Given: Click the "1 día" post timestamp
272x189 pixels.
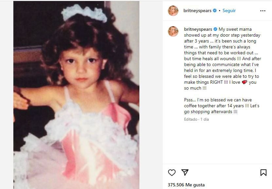Looking at the screenshot, I should click(205, 119).
